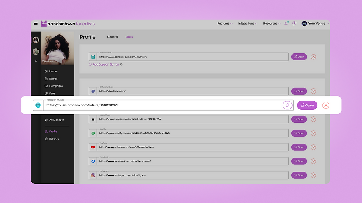Copy the Amazon Music URL
Image resolution: width=362 pixels, height=203 pixels.
[287, 105]
